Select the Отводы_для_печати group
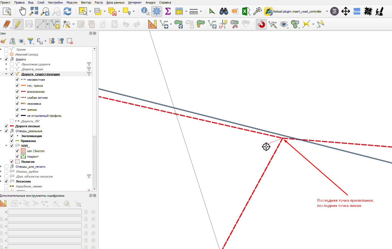Screen dimensions: 392x249 (x=30, y=166)
